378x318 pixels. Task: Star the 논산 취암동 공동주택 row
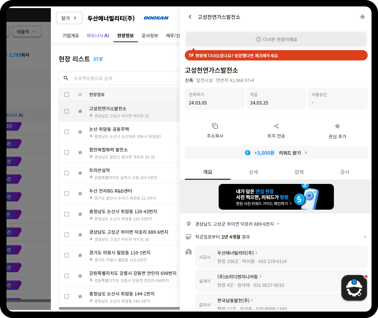80,132
